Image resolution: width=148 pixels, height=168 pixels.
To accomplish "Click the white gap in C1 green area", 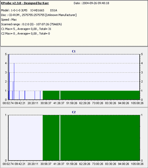I will [60, 95].
